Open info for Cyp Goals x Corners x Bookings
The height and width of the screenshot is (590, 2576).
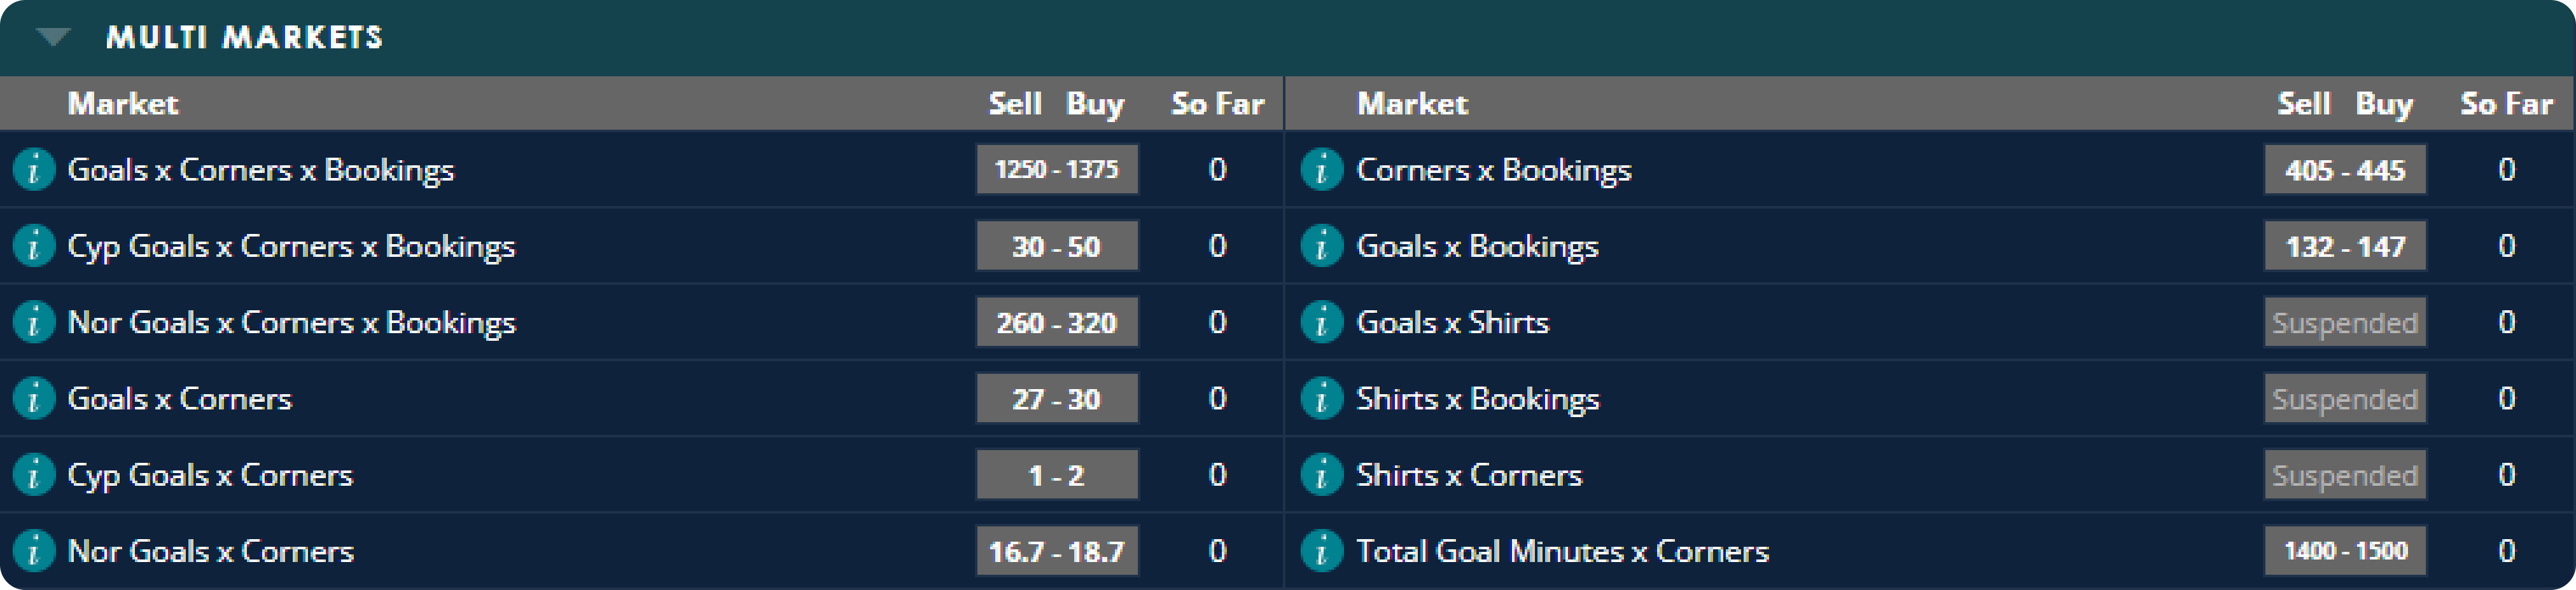(33, 245)
